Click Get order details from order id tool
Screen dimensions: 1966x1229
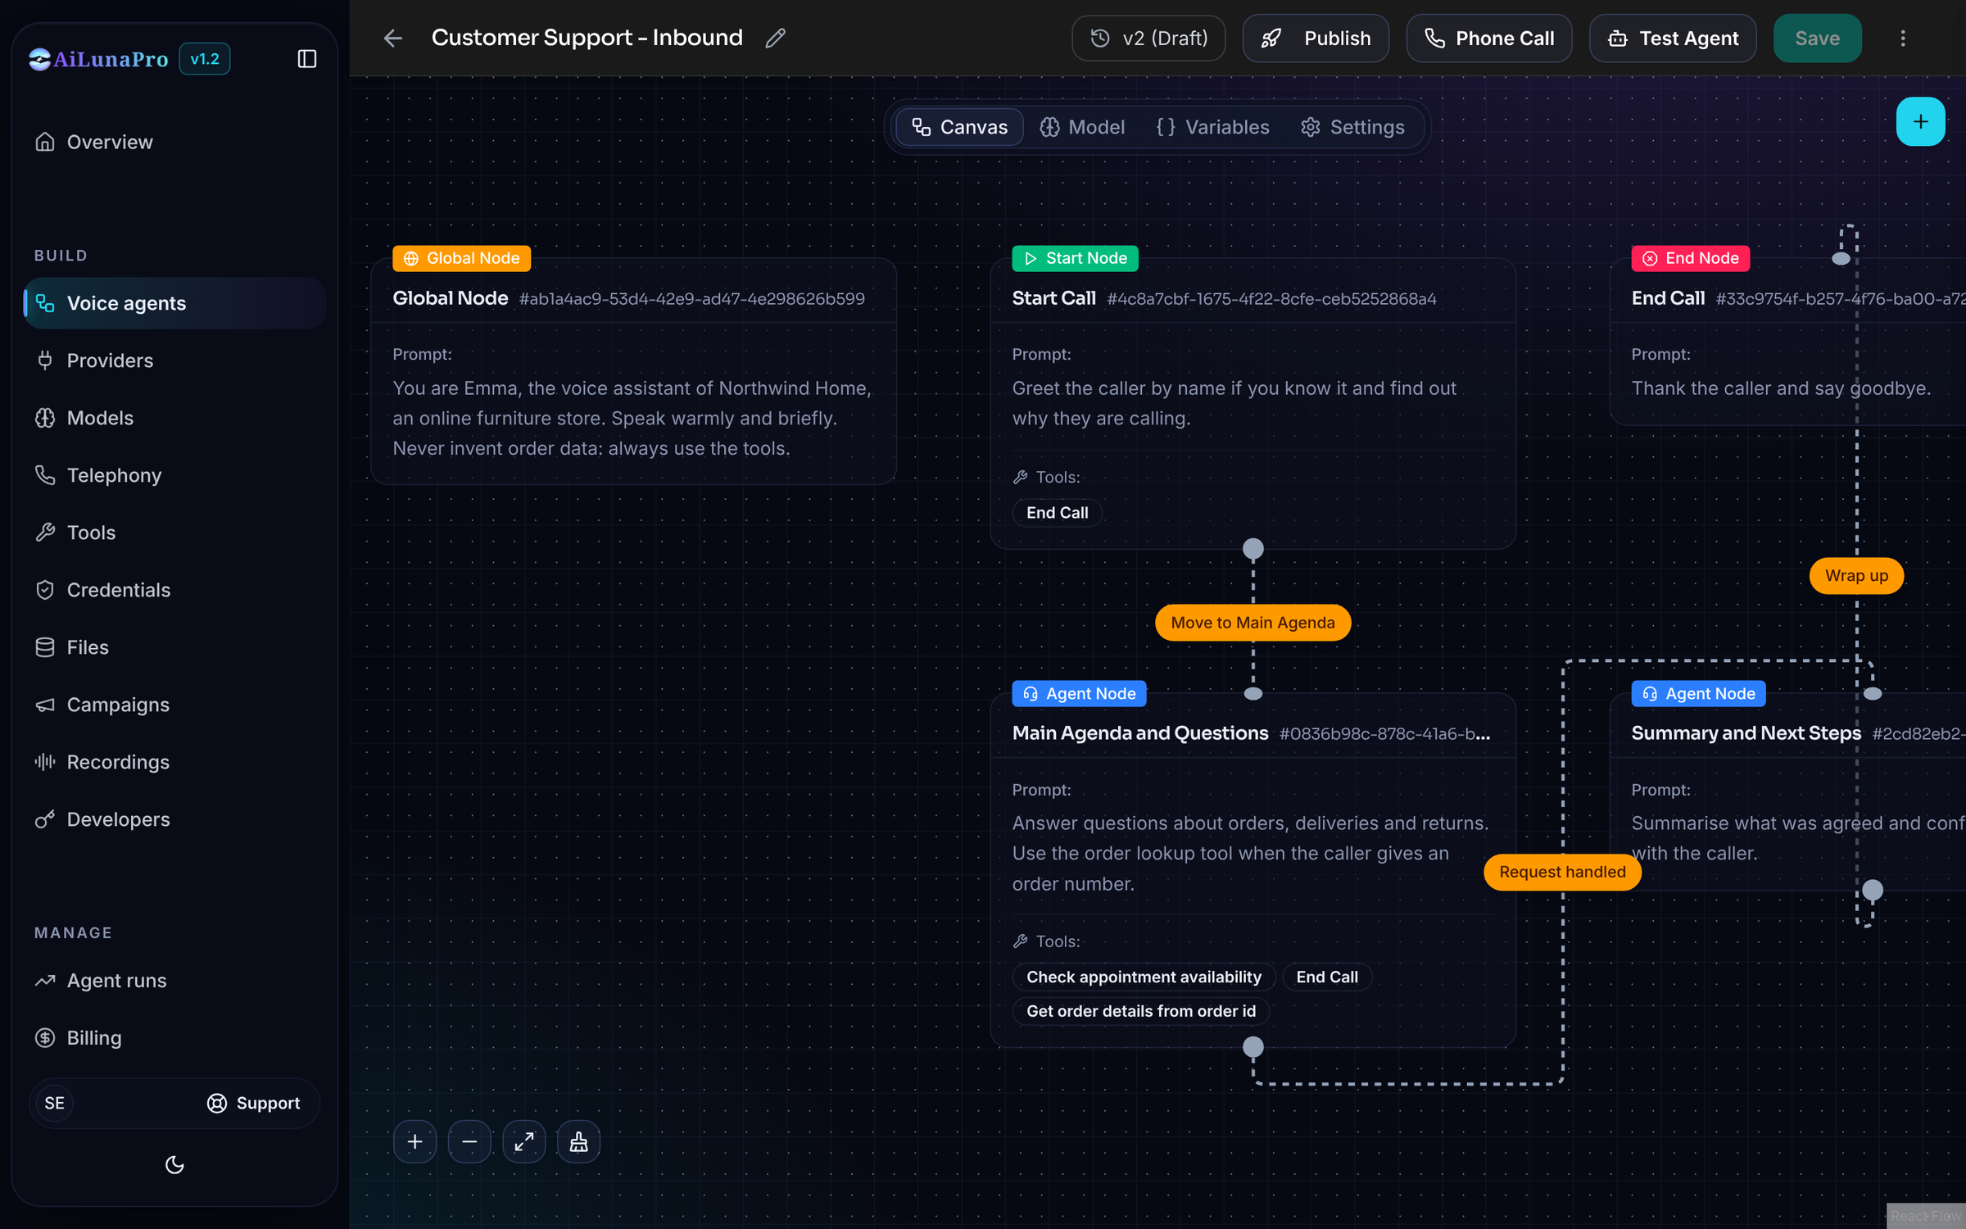click(x=1140, y=1011)
